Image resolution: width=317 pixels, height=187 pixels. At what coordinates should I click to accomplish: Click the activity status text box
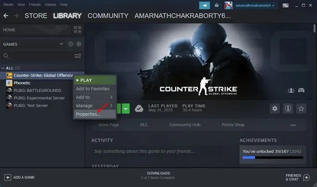pyautogui.click(x=158, y=151)
